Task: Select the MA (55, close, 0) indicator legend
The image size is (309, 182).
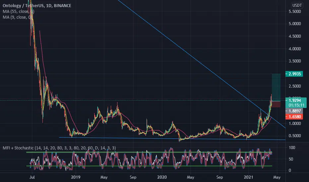Action: [x=18, y=11]
